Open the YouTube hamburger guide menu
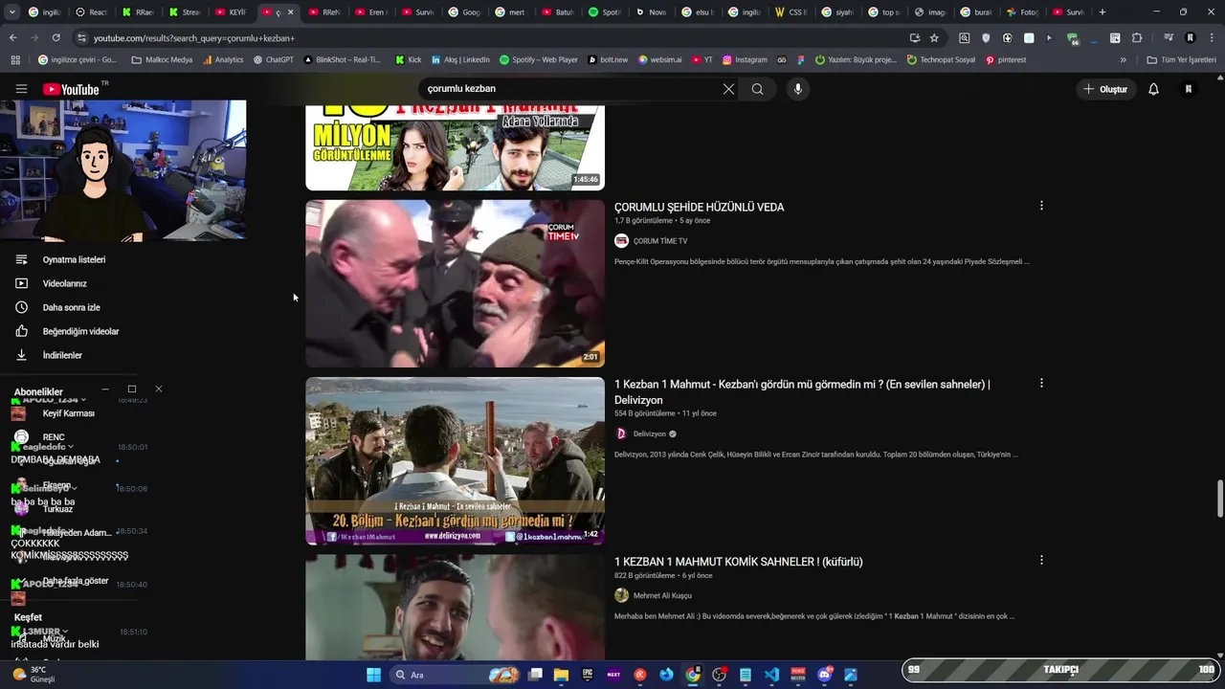 click(21, 89)
